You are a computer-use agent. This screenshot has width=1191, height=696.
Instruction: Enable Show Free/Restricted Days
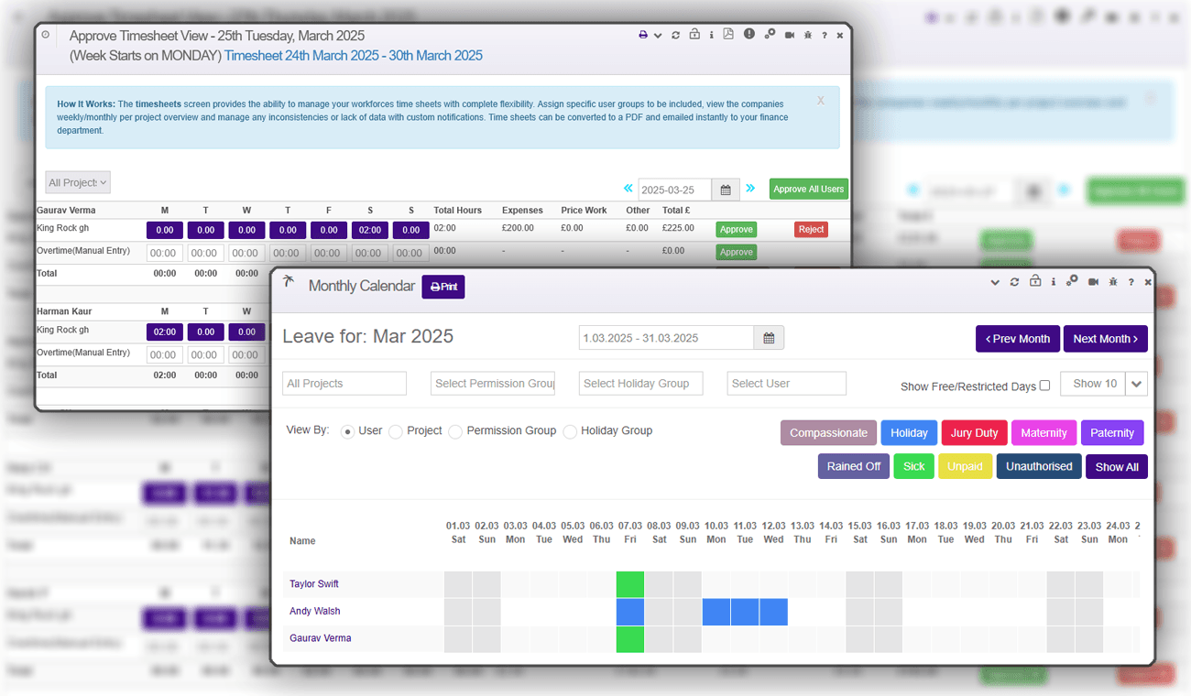tap(1045, 386)
